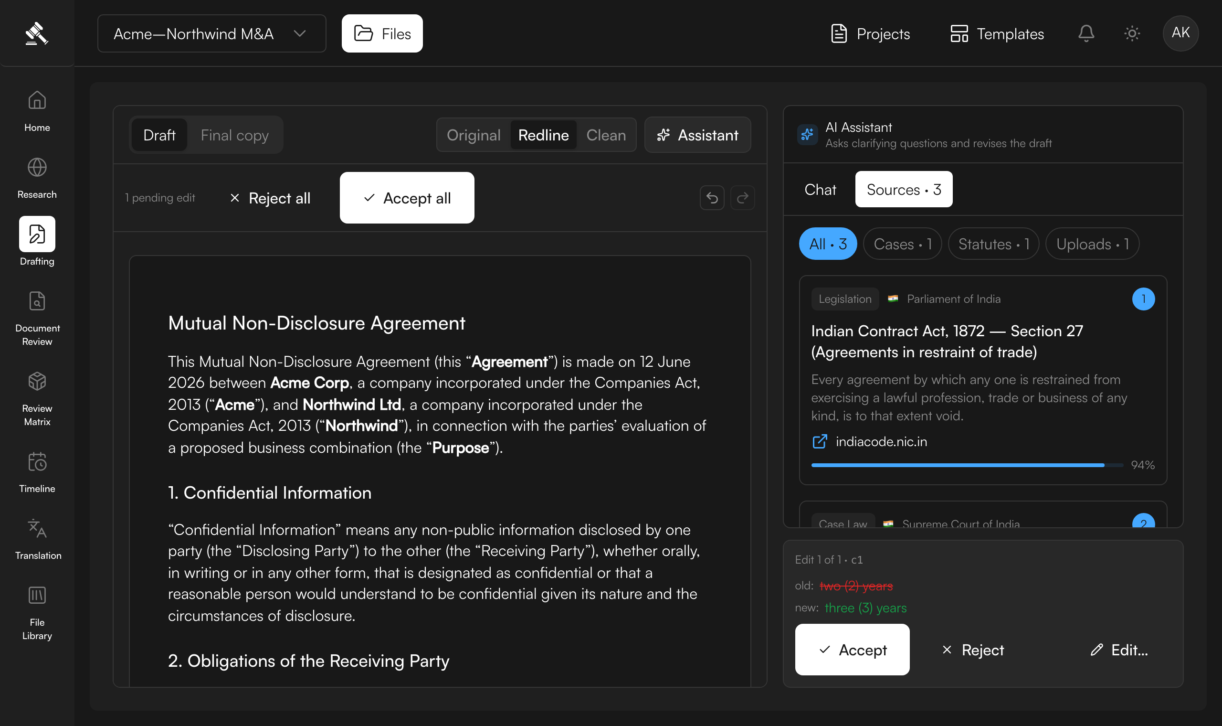1222x726 pixels.
Task: Open the indiacode.nic.in link
Action: pos(881,442)
